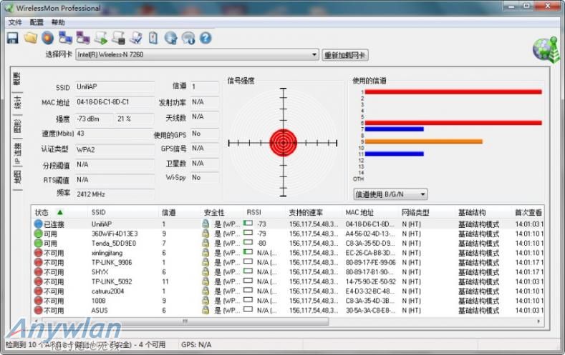Click the GPS: N/A status bar entry
Screen dimensions: 565x355
(196, 344)
